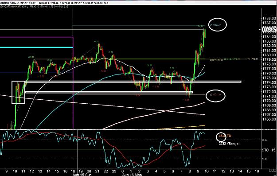The image size is (277, 176).
Task: Click the YH 1779.15 level label
Action: (253, 59)
